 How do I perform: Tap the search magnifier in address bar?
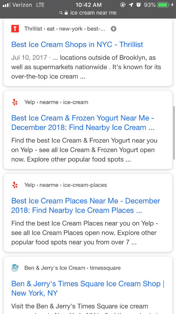(61, 13)
